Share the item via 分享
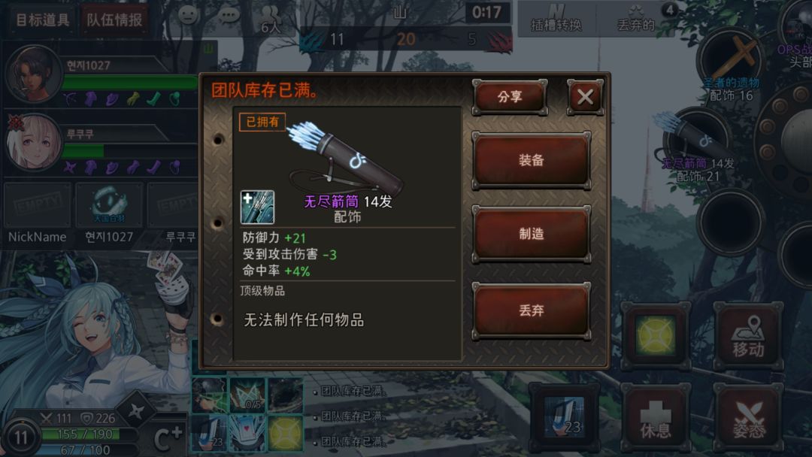The image size is (812, 457). (510, 97)
